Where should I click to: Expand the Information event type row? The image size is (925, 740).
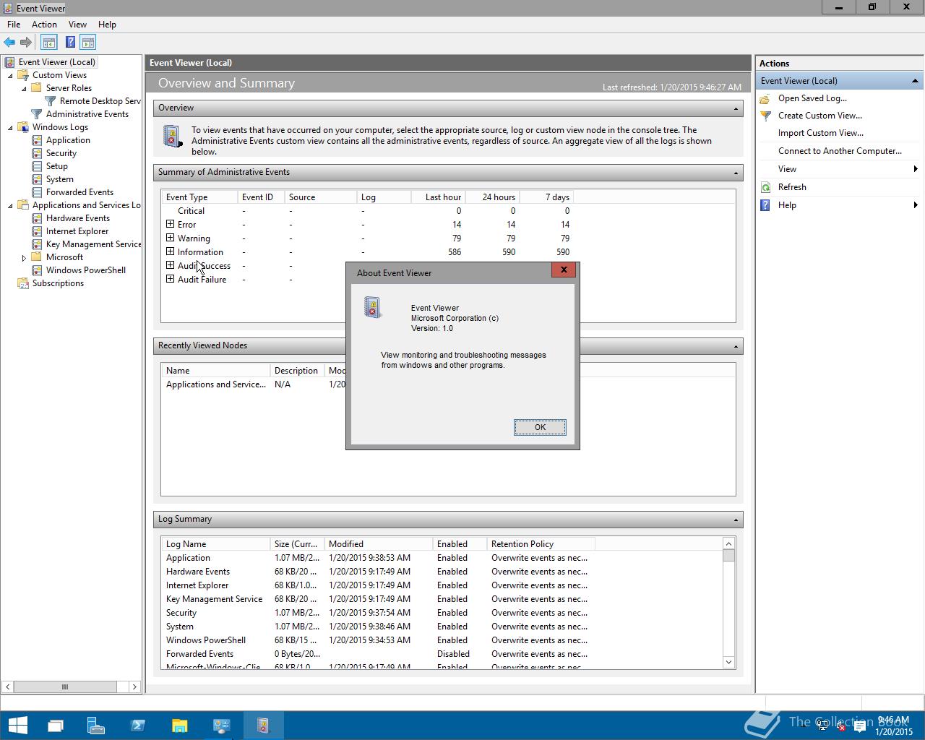[171, 251]
